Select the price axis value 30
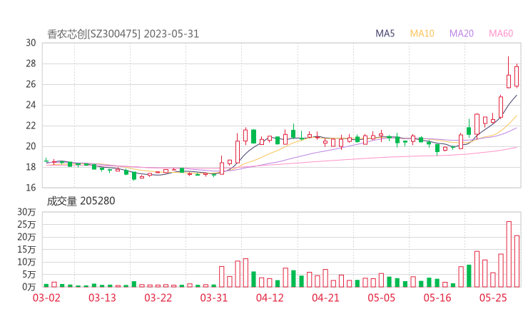This screenshot has width=528, height=314. coord(31,43)
